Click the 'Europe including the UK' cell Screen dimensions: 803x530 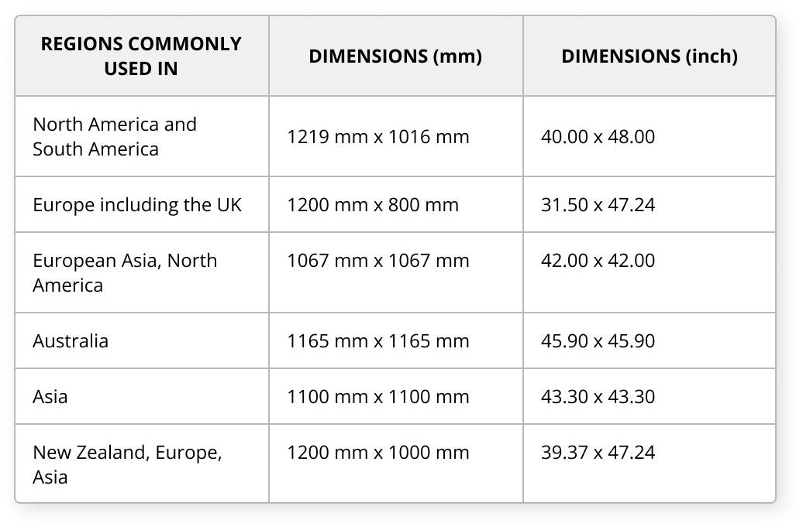click(137, 205)
